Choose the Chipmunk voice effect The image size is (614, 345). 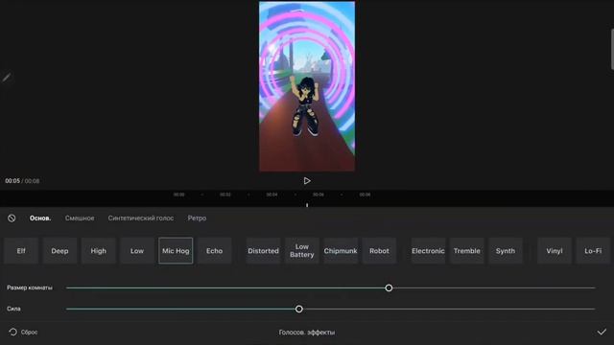(341, 251)
